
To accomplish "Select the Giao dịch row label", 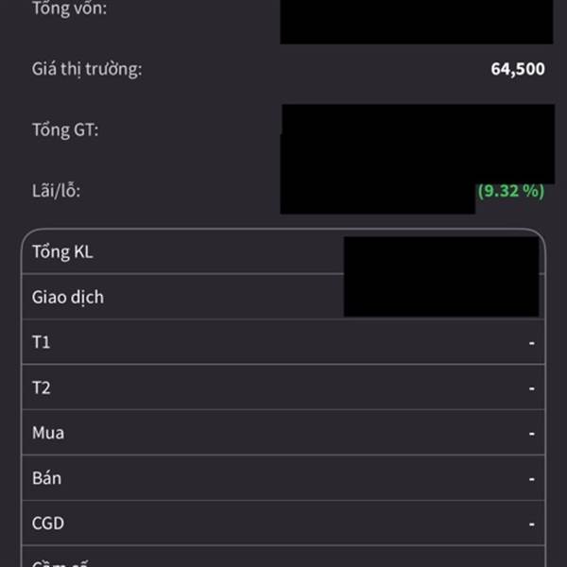I will click(x=68, y=298).
